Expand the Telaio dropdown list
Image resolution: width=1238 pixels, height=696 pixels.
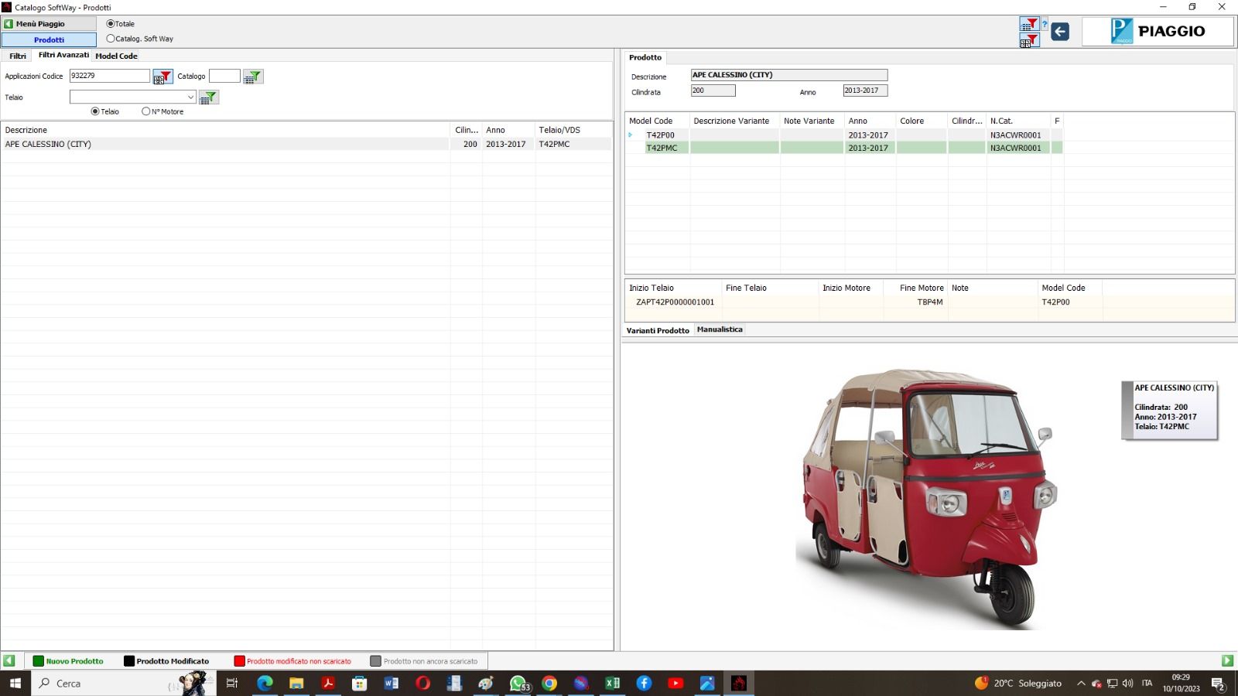tap(190, 97)
